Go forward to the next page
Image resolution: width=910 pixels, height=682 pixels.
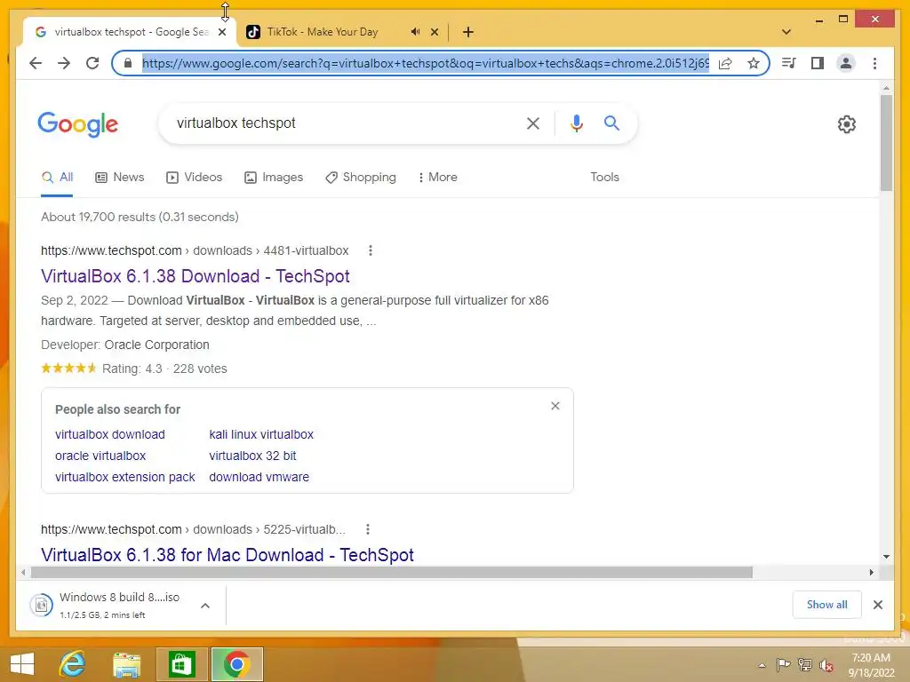pyautogui.click(x=64, y=63)
